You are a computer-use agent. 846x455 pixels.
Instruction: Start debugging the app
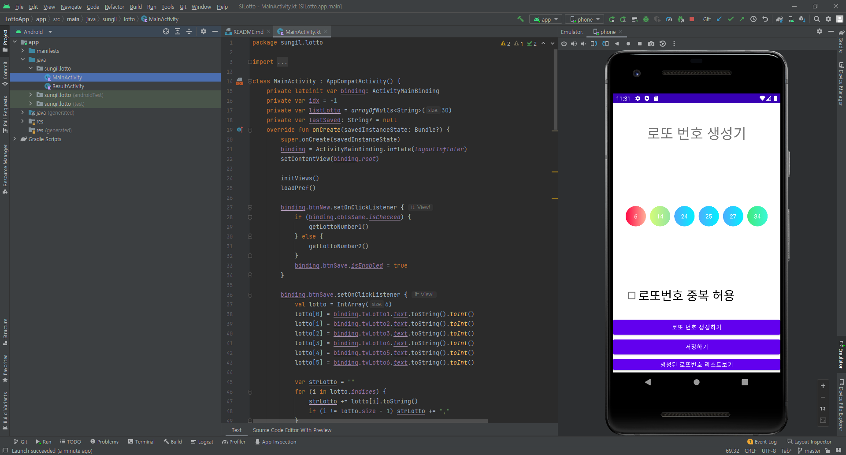[x=646, y=19]
